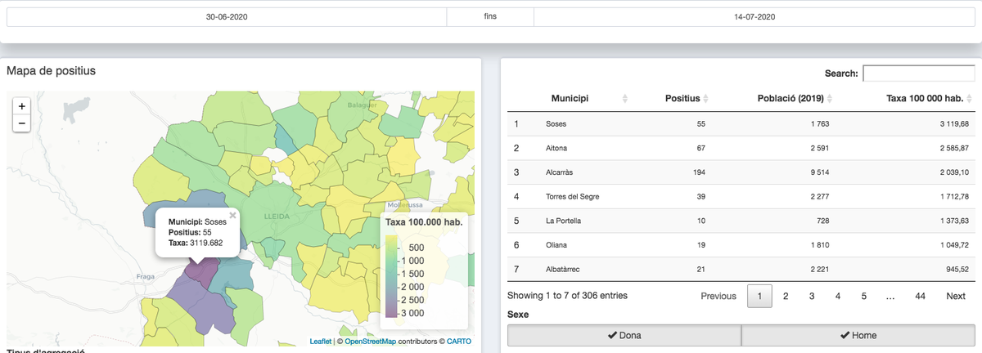Select table page 4
982x353 pixels.
(x=838, y=296)
